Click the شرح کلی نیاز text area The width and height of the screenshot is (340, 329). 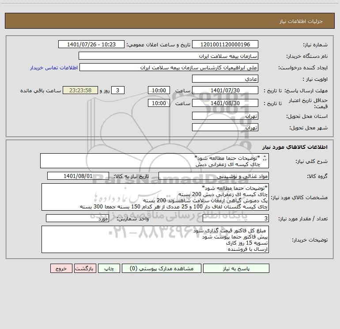[x=155, y=161]
